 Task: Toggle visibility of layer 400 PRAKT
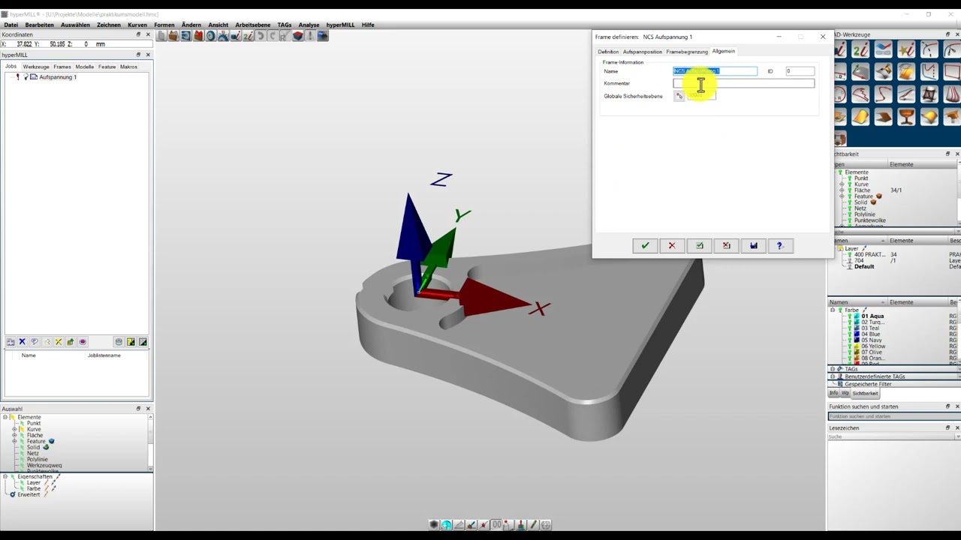click(x=850, y=255)
